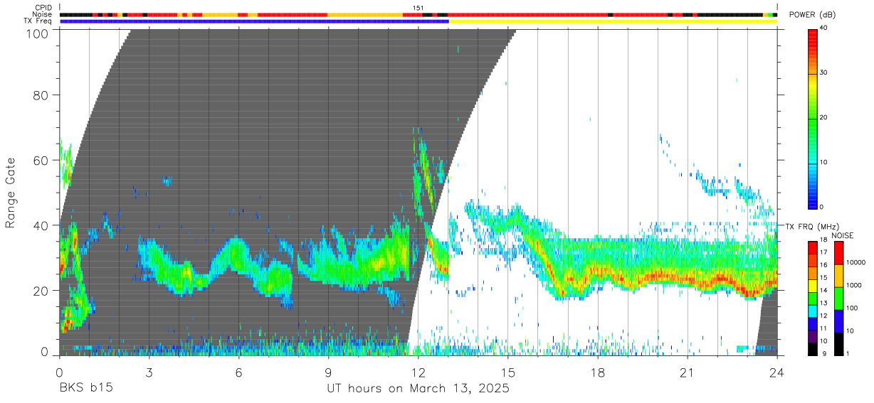Click the 'BKS b15' radar label
The width and height of the screenshot is (874, 403).
point(85,389)
